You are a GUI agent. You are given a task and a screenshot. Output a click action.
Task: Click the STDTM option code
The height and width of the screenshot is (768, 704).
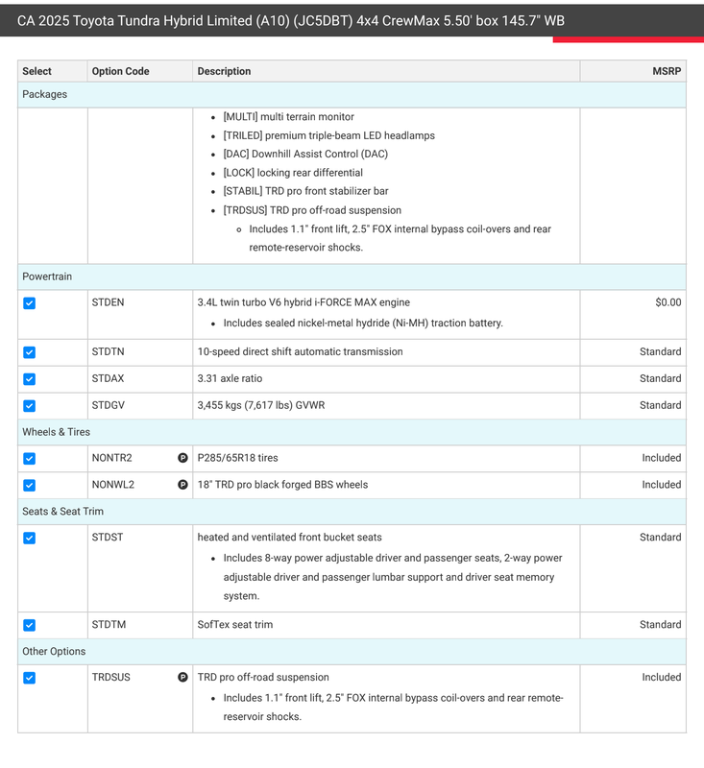point(109,625)
